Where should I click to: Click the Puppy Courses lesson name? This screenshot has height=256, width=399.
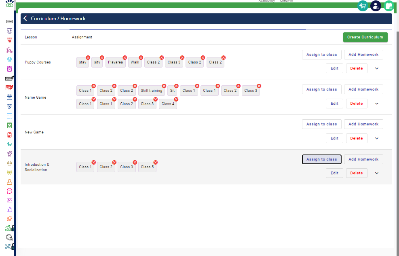(x=38, y=62)
